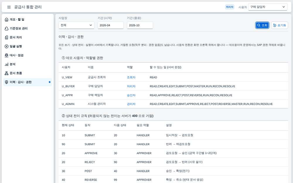Screen dimensions: 293x183
Task: Go to 문서 흐름 page
Action: (28, 73)
